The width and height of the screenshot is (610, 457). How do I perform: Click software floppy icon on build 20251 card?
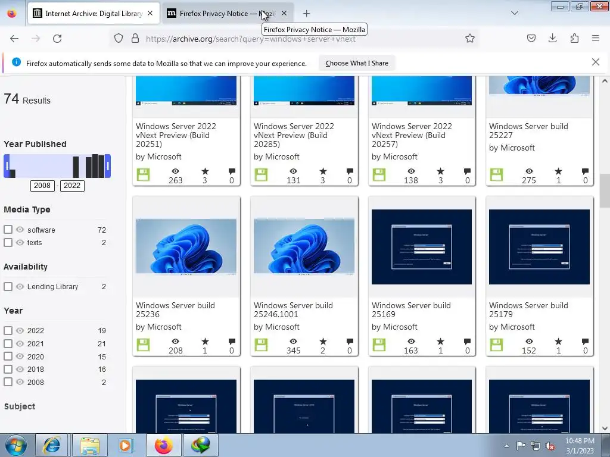(143, 174)
